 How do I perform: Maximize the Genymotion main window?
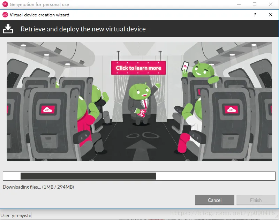pyautogui.click(x=255, y=4)
